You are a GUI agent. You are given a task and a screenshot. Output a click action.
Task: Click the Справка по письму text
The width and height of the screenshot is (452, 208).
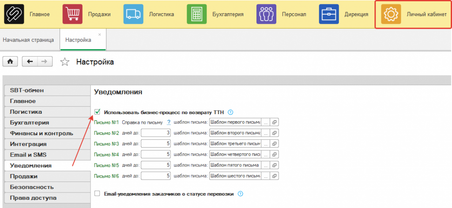pyautogui.click(x=143, y=123)
